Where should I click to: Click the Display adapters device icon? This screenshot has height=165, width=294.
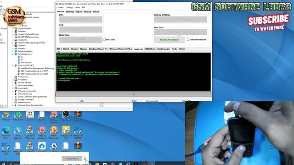tap(16, 28)
